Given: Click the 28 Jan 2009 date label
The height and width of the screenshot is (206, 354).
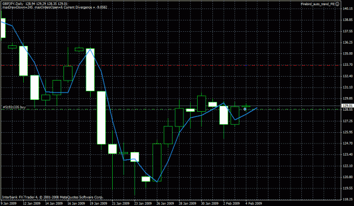Looking at the screenshot, I should 187,203.
